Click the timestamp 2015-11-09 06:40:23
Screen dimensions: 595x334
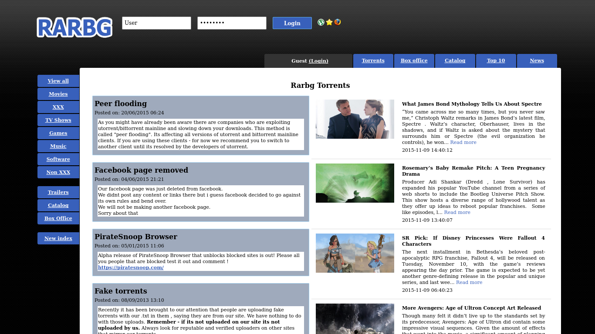click(427, 291)
